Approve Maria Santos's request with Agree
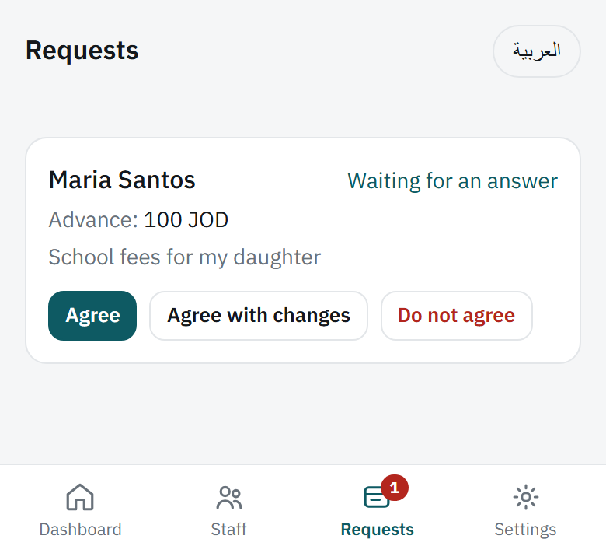606x560 pixels. [92, 316]
